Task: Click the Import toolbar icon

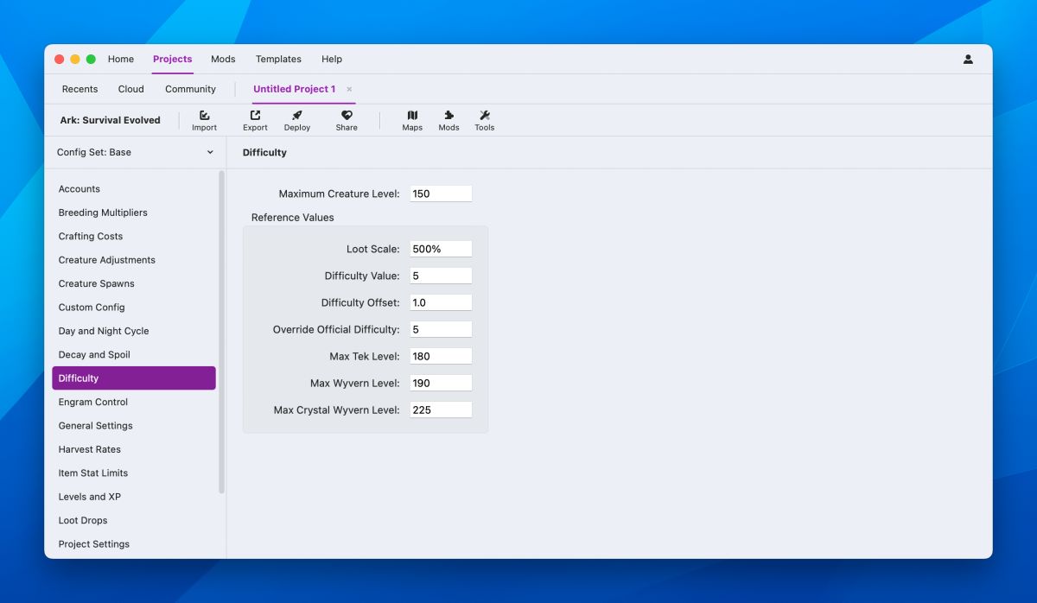Action: click(x=205, y=120)
